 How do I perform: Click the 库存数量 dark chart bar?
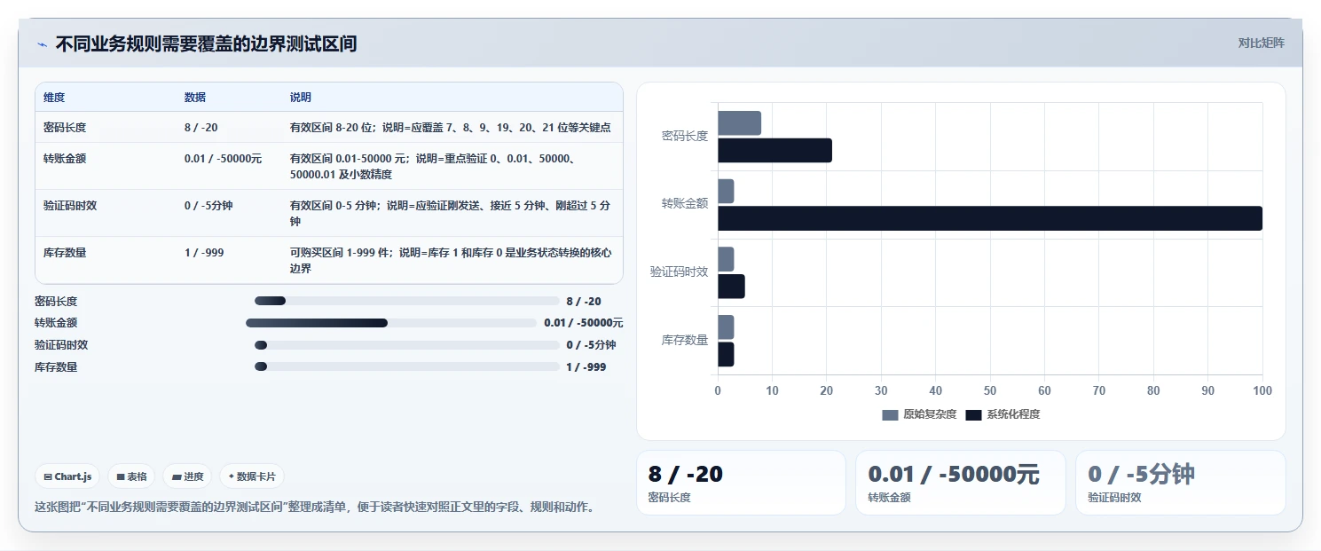tap(726, 355)
